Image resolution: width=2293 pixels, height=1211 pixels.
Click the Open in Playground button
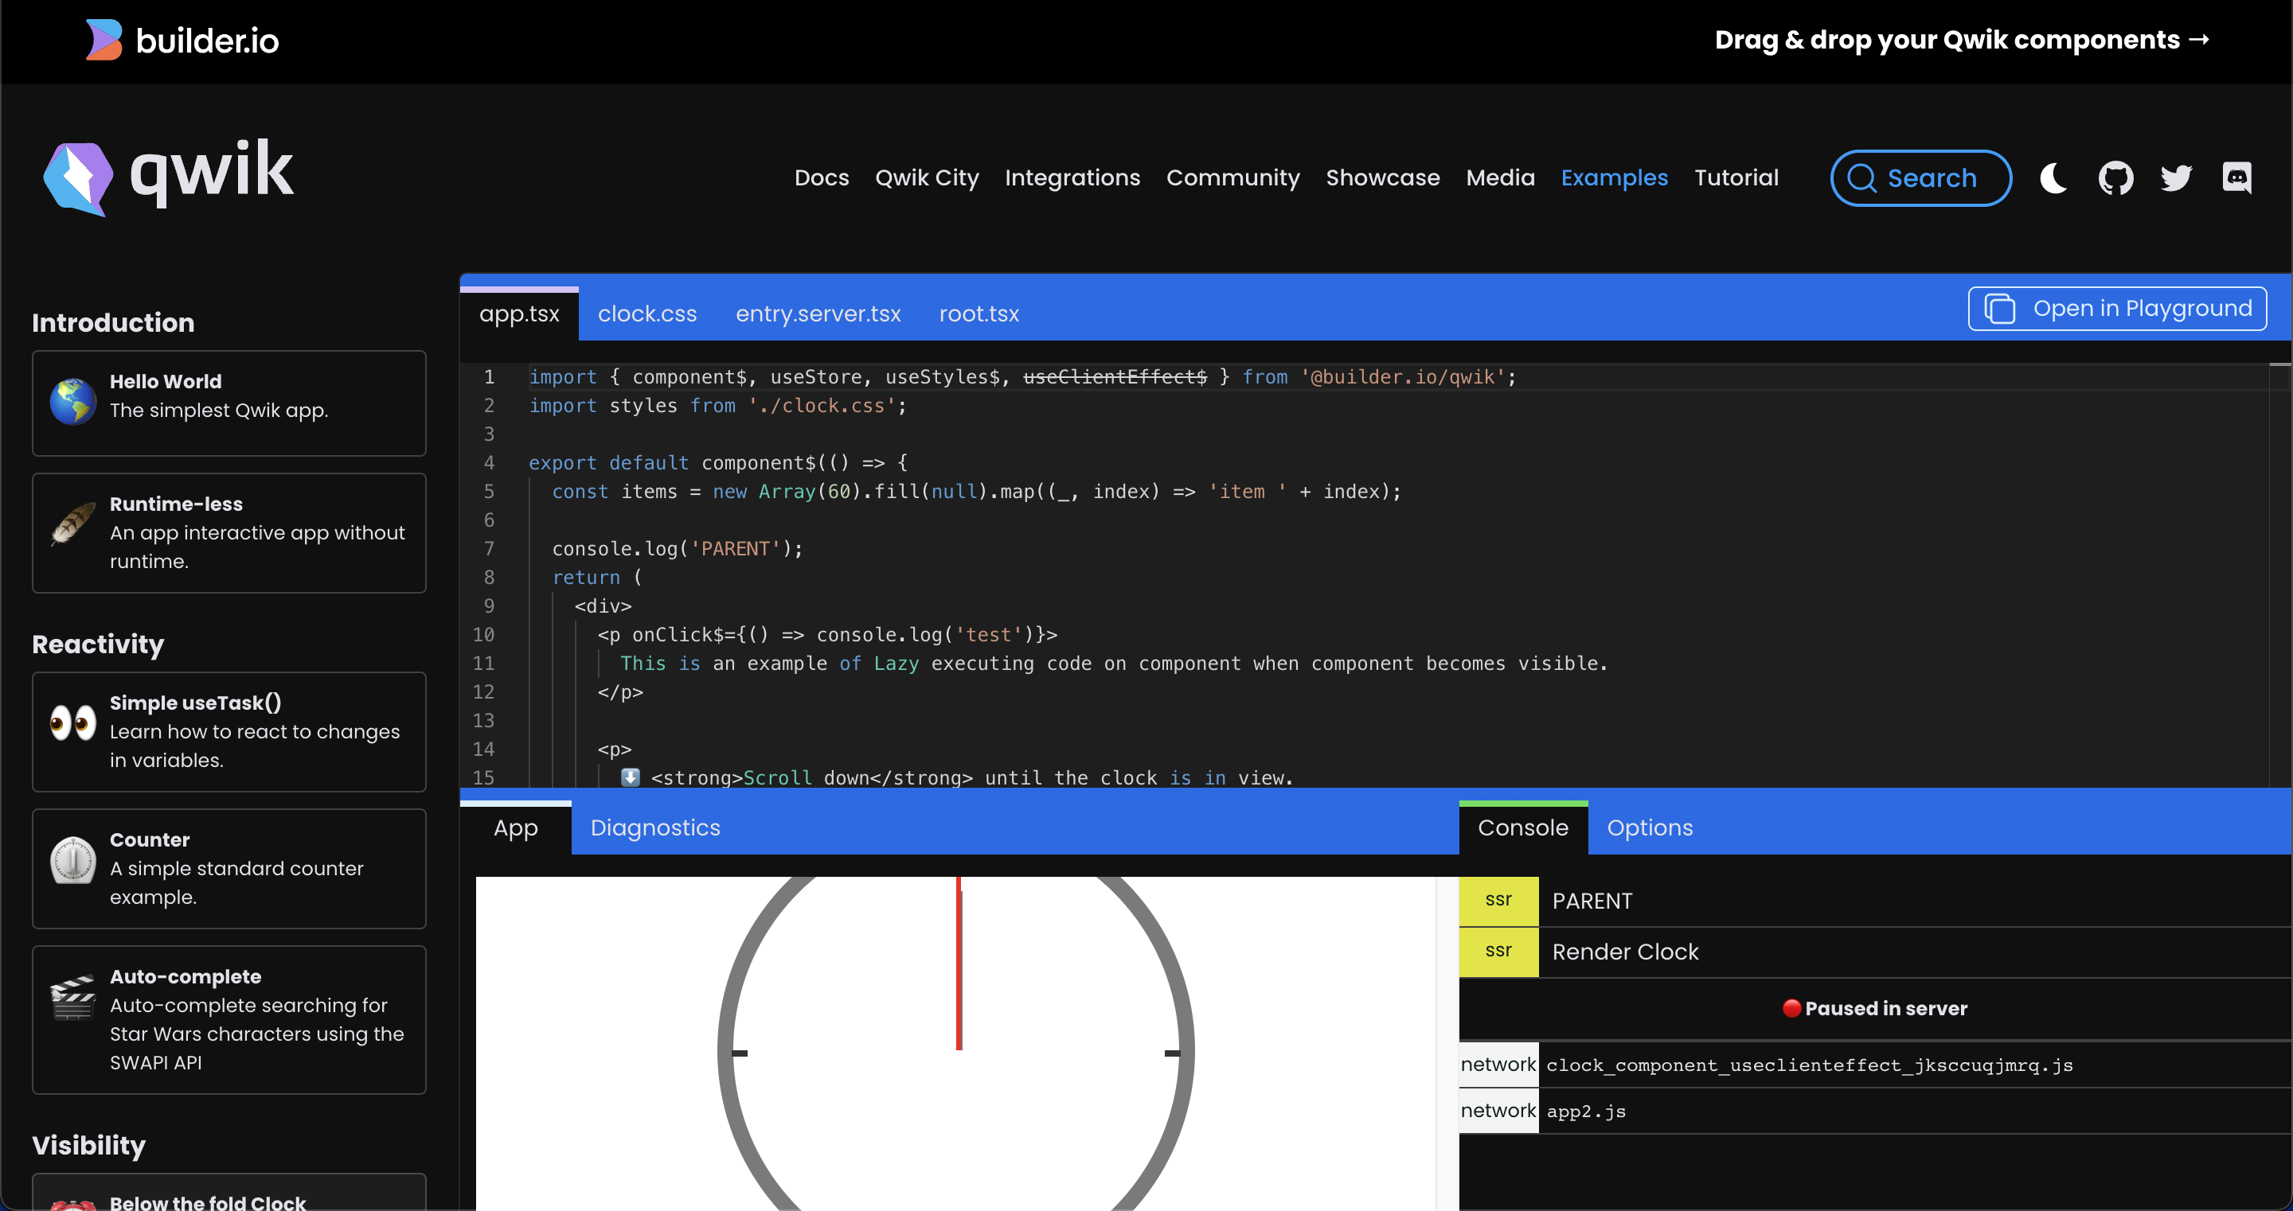click(x=2118, y=308)
